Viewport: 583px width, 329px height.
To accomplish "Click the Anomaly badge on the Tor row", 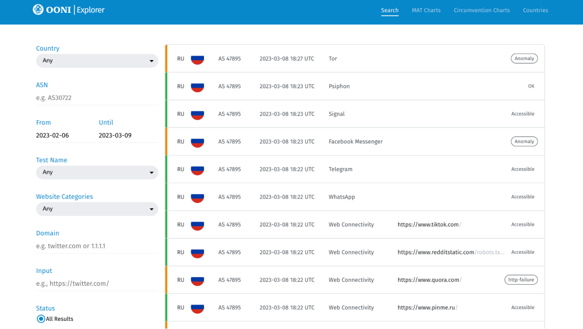I will tap(524, 59).
